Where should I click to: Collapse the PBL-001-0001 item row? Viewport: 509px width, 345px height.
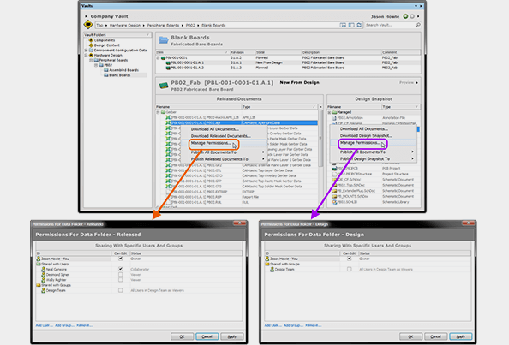click(x=158, y=57)
